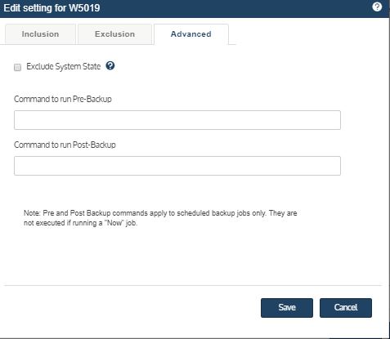
Task: Click the divider line above Save and Cancel
Action: pyautogui.click(x=193, y=285)
